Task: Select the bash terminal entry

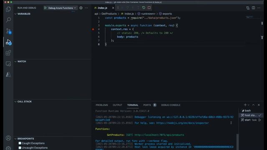Action: [x=251, y=110]
